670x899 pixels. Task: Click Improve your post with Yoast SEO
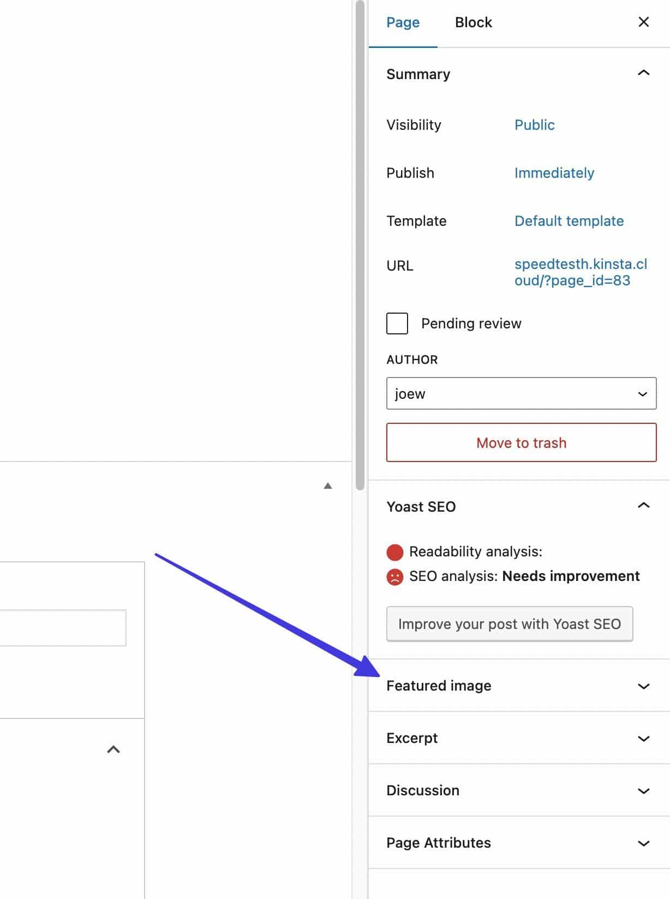[509, 624]
